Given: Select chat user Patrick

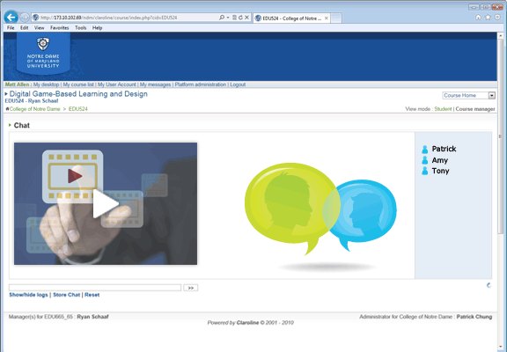Looking at the screenshot, I should [444, 149].
